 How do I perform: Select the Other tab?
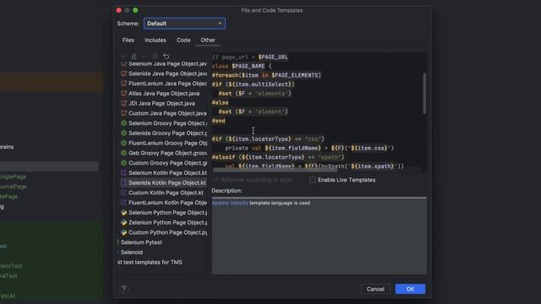click(x=208, y=40)
